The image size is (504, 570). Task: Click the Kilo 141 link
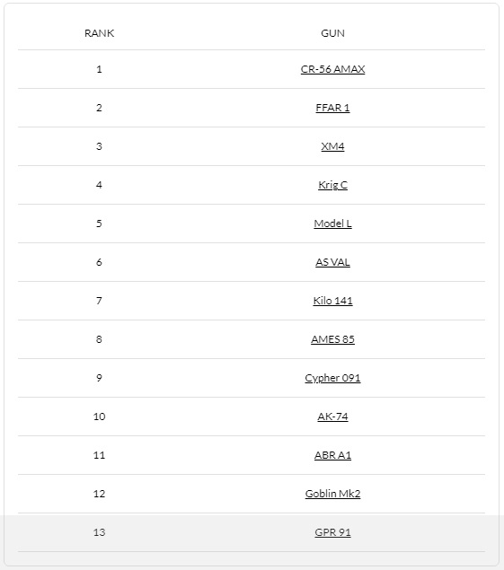point(332,301)
